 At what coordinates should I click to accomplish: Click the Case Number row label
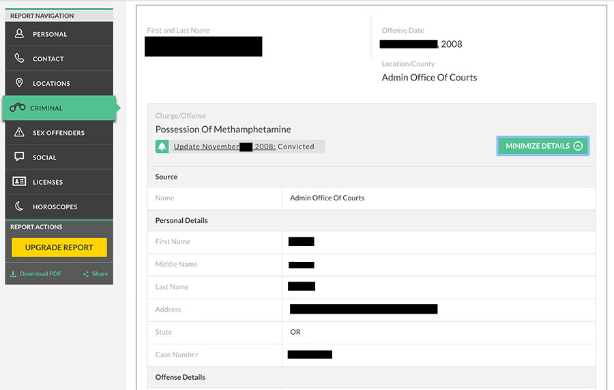click(177, 355)
